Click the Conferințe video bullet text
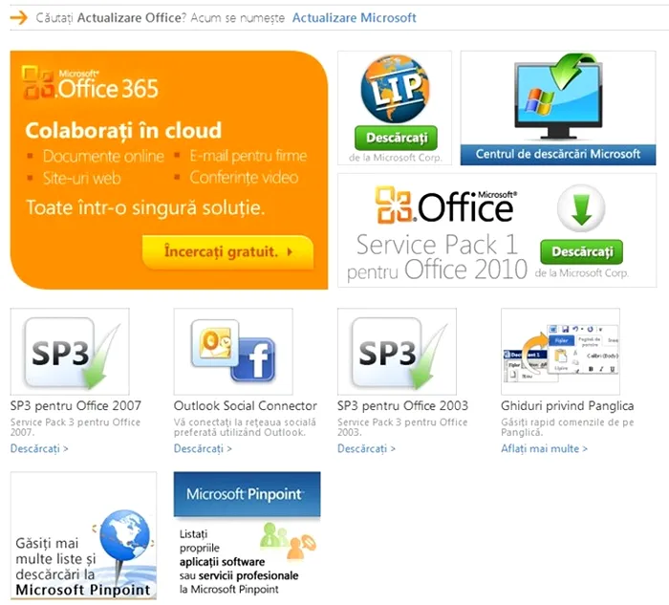 (x=244, y=178)
